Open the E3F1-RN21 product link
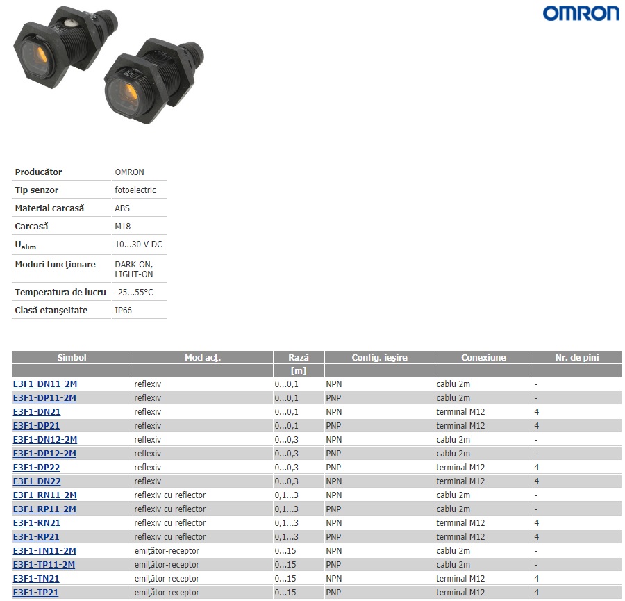This screenshot has width=625, height=601. 37,522
